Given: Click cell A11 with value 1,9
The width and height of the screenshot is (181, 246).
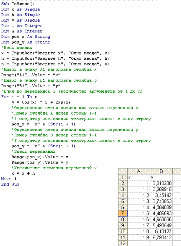Looking at the screenshot, I should click(x=139, y=237).
